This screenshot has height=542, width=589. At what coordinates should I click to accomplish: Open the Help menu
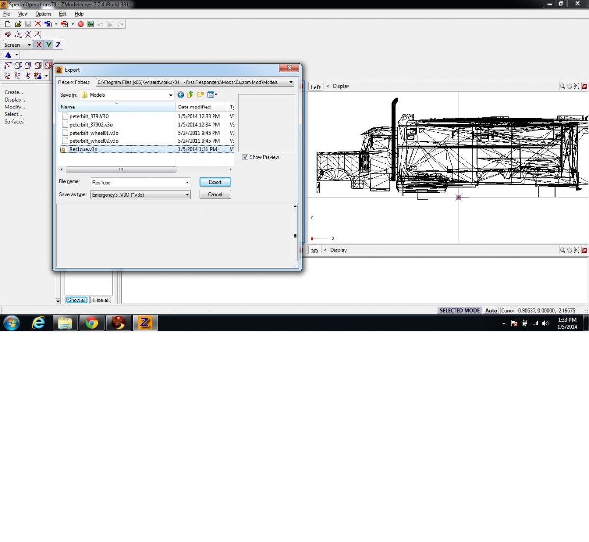tap(79, 14)
